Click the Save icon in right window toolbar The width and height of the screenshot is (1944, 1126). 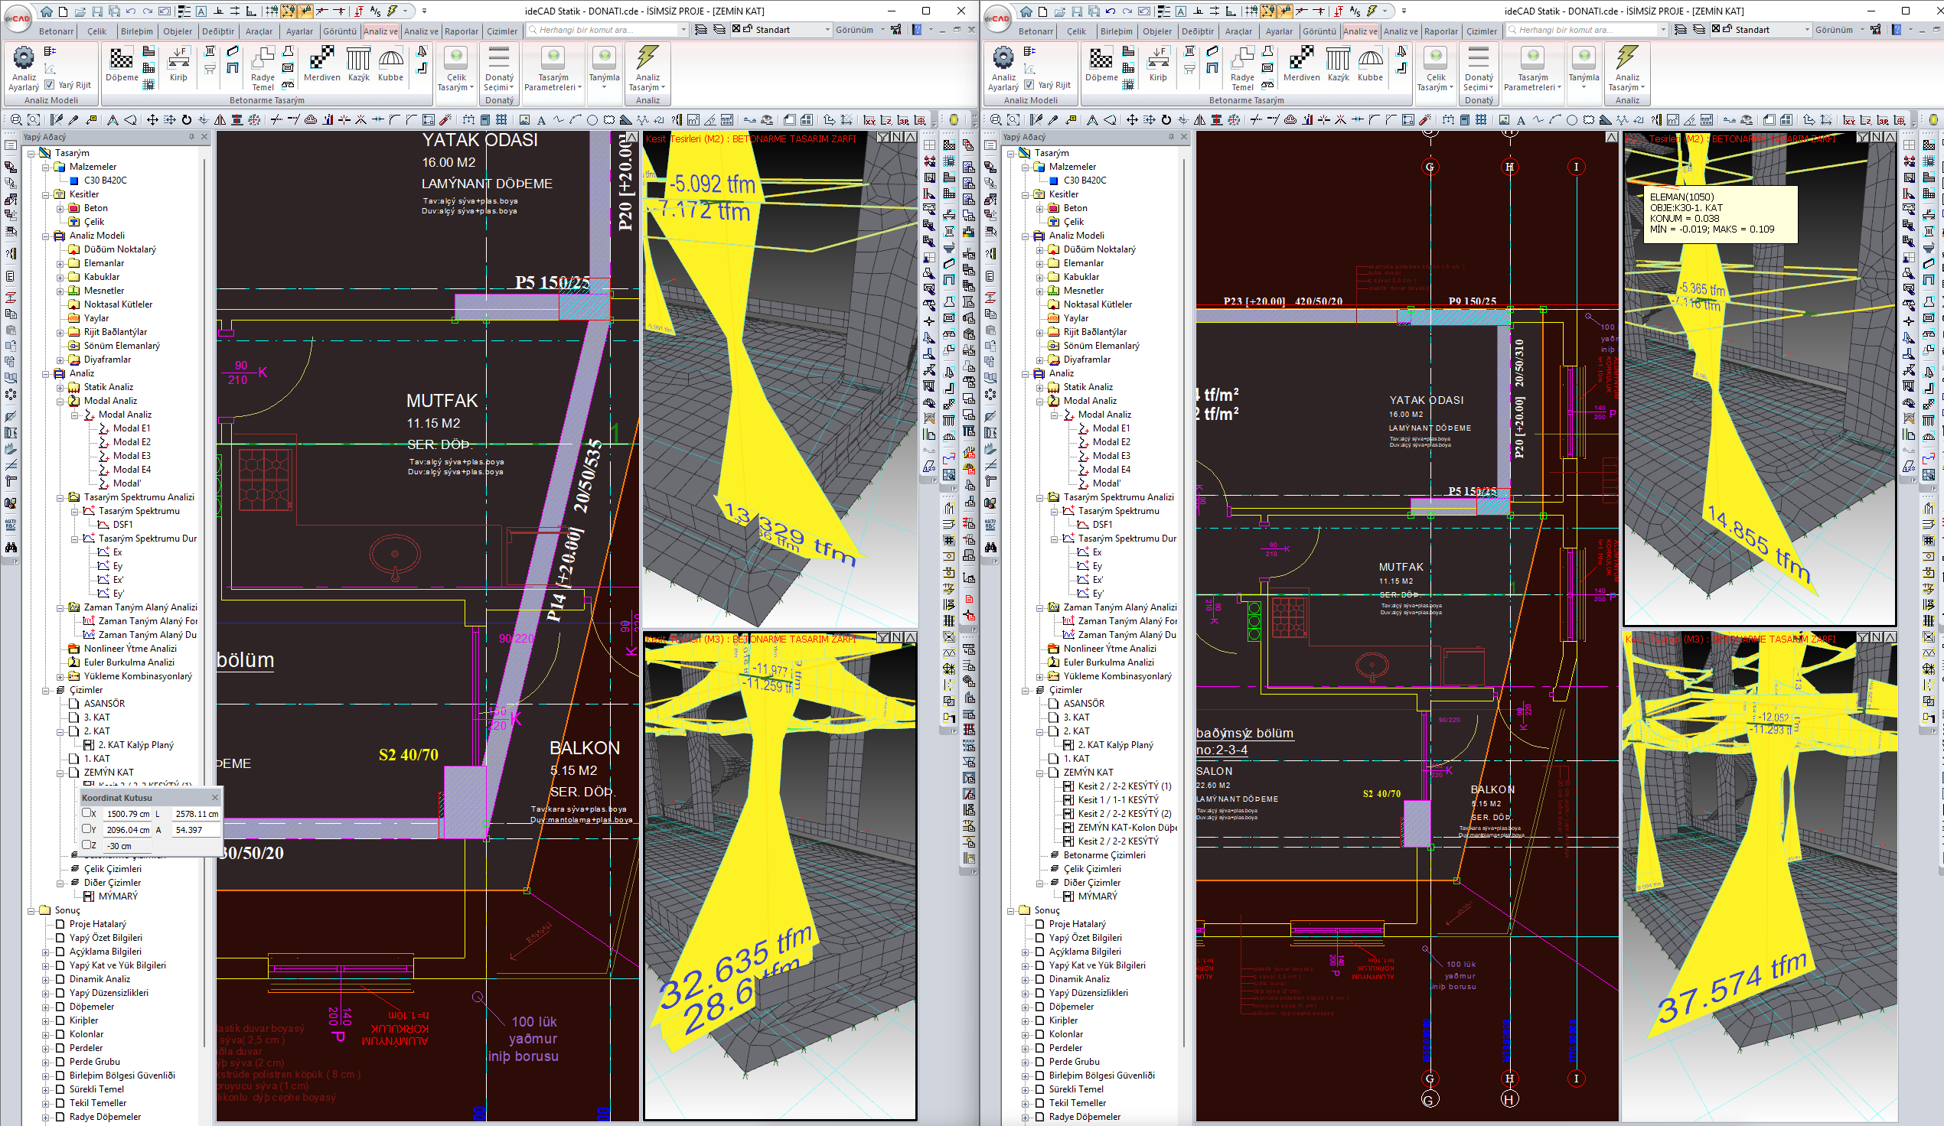tap(1076, 11)
